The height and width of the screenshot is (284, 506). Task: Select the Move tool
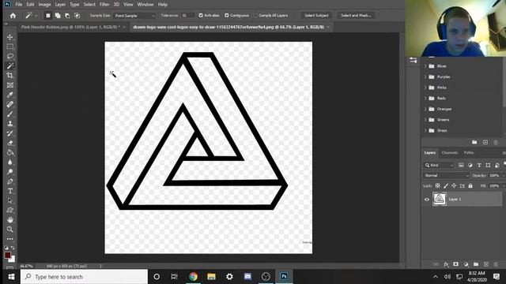pos(10,37)
